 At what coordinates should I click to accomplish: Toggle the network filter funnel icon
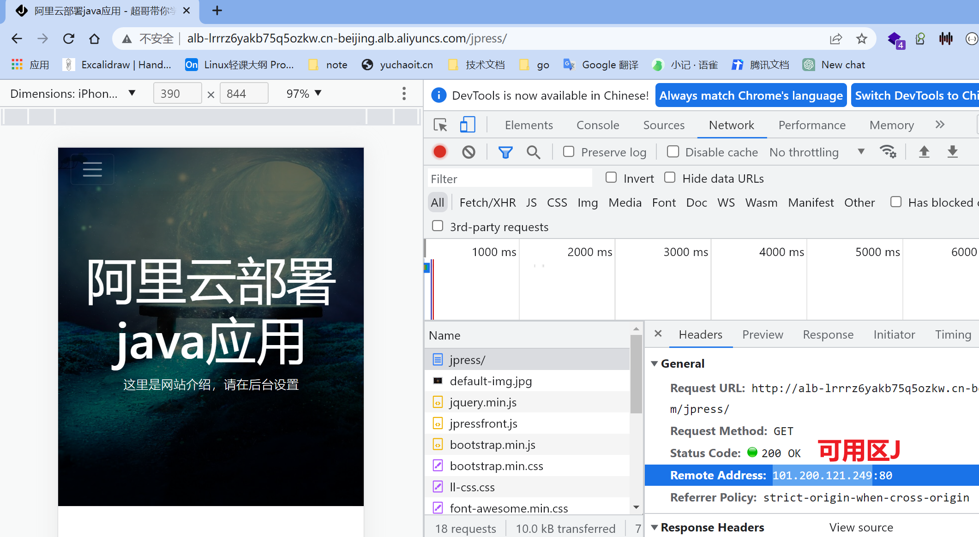point(505,152)
